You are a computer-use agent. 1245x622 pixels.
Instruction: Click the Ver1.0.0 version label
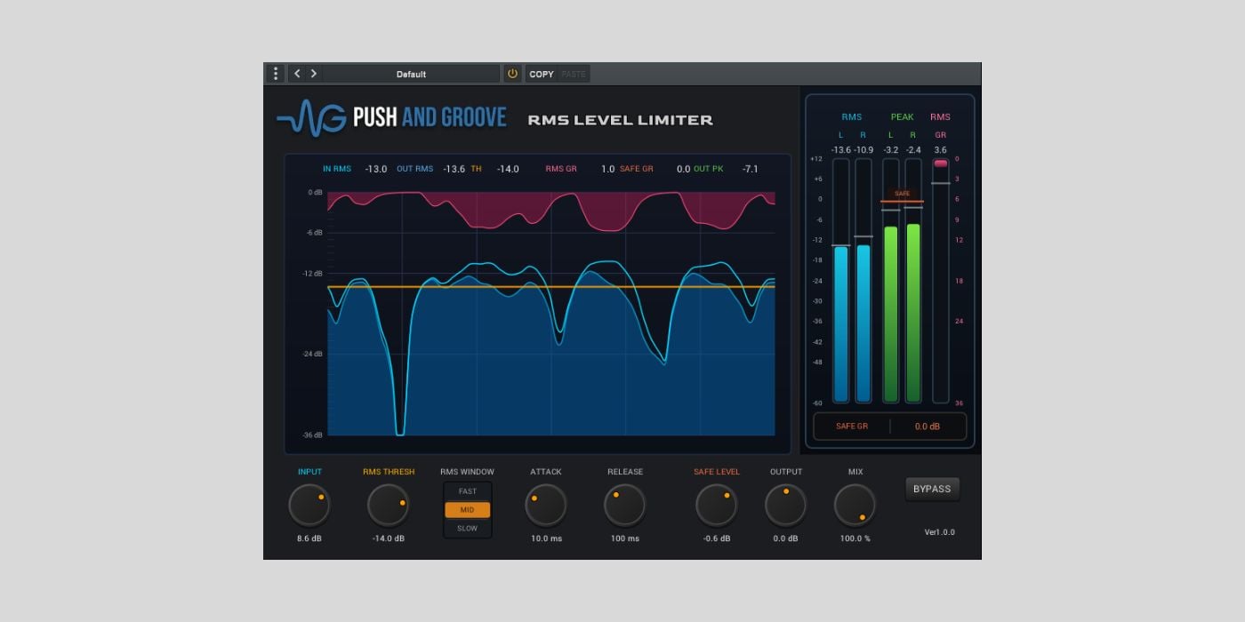[939, 533]
